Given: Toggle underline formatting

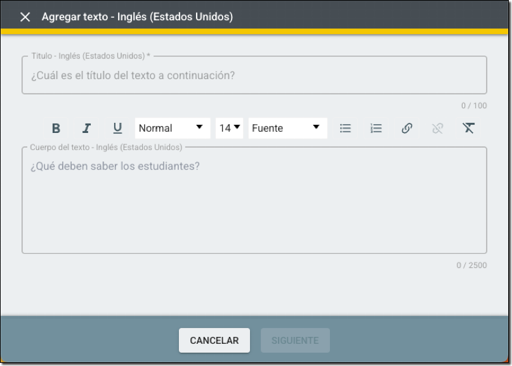Looking at the screenshot, I should point(117,128).
